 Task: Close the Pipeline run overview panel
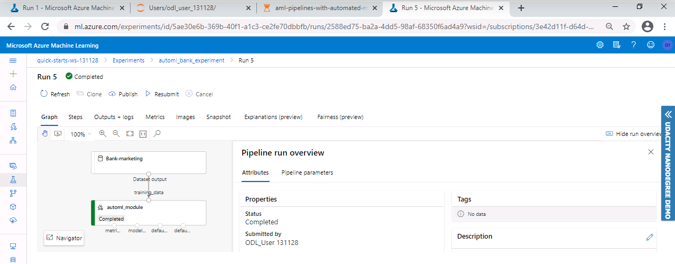point(651,152)
